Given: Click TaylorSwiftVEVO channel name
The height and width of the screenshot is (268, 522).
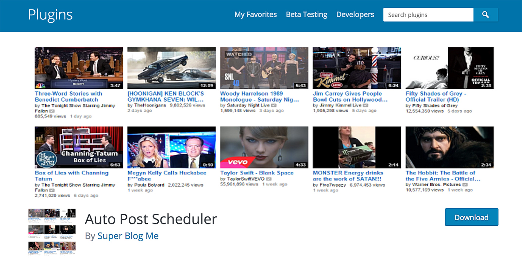Looking at the screenshot, I should tap(245, 179).
